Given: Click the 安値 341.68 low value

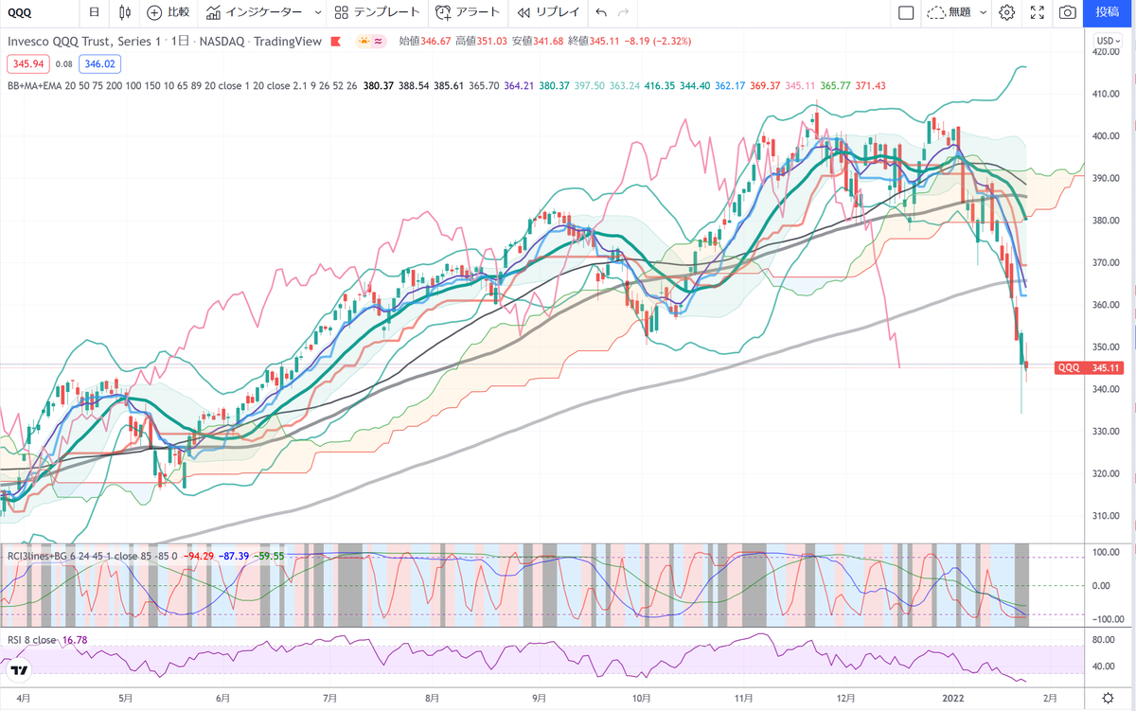Looking at the screenshot, I should pos(538,42).
